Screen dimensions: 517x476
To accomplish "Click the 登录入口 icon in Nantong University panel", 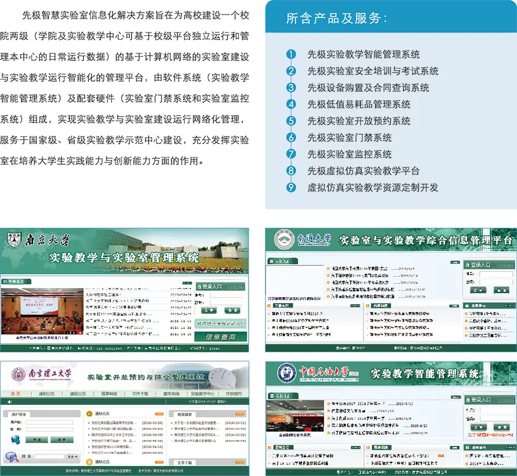I will pos(467,265).
